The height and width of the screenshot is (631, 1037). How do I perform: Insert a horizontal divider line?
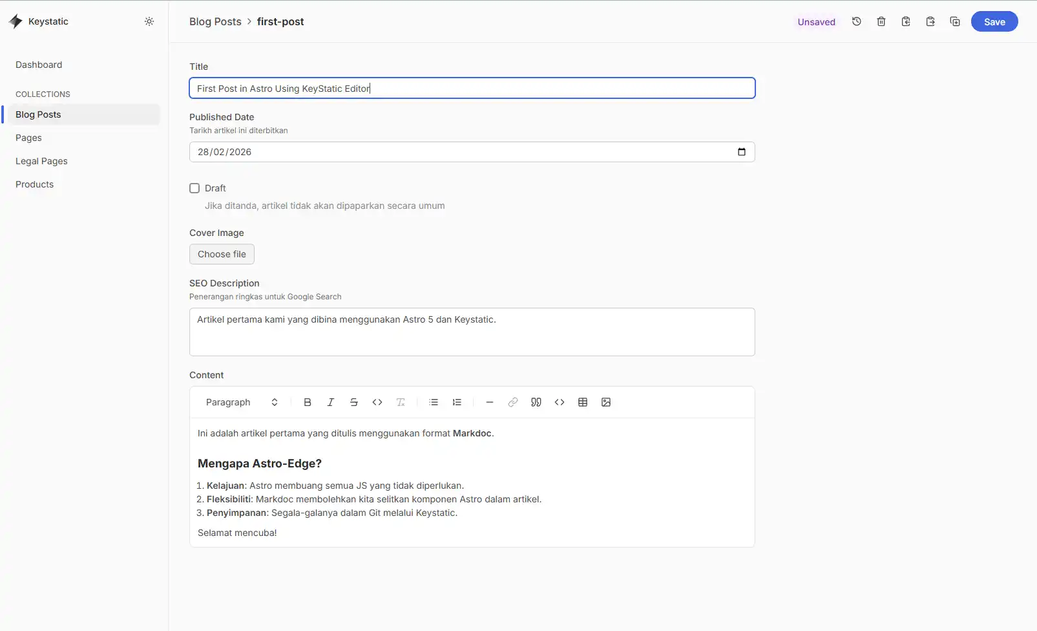coord(490,401)
